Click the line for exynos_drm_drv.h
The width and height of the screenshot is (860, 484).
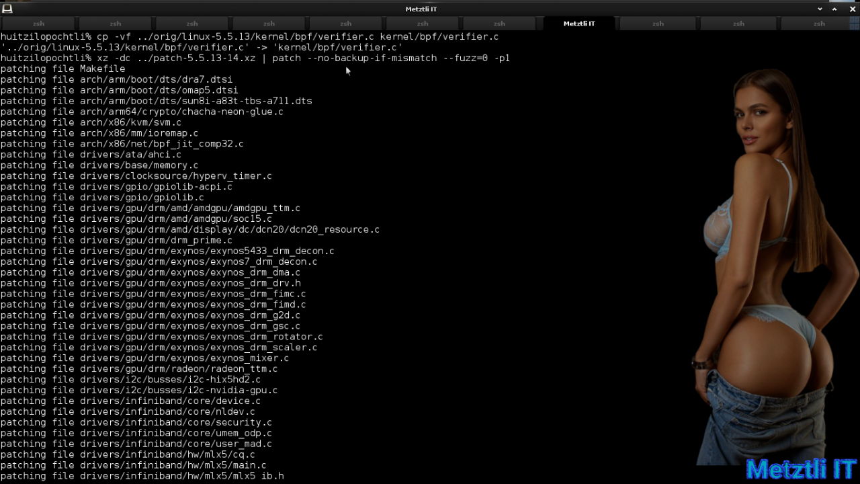click(150, 284)
